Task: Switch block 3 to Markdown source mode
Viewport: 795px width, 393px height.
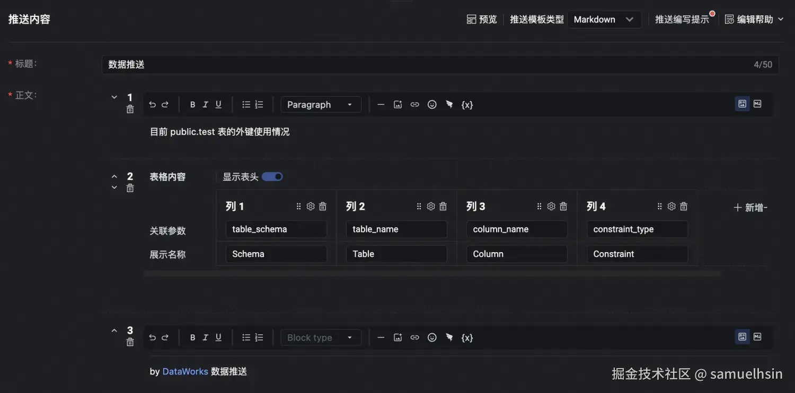Action: click(757, 337)
